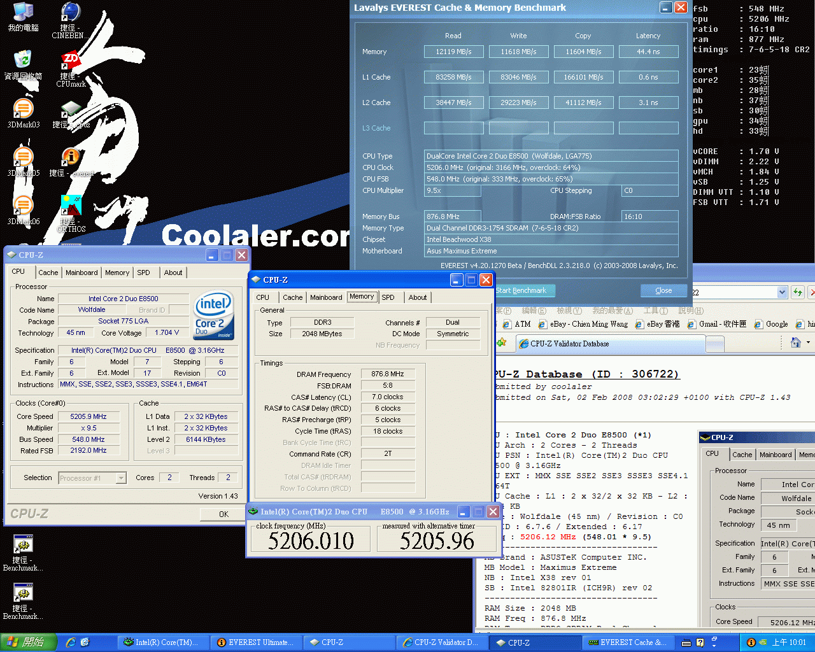This screenshot has height=652, width=815.
Task: Click the EVEREST Motherboard field Asus Maximus Extreme
Action: coord(551,251)
